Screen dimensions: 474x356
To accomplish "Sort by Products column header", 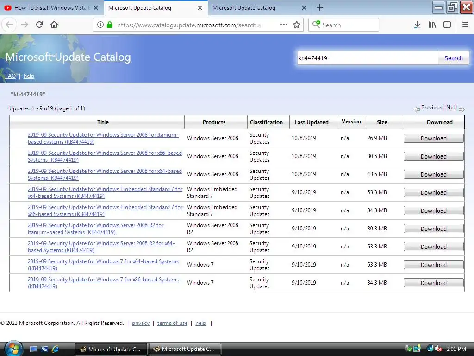I will point(214,122).
